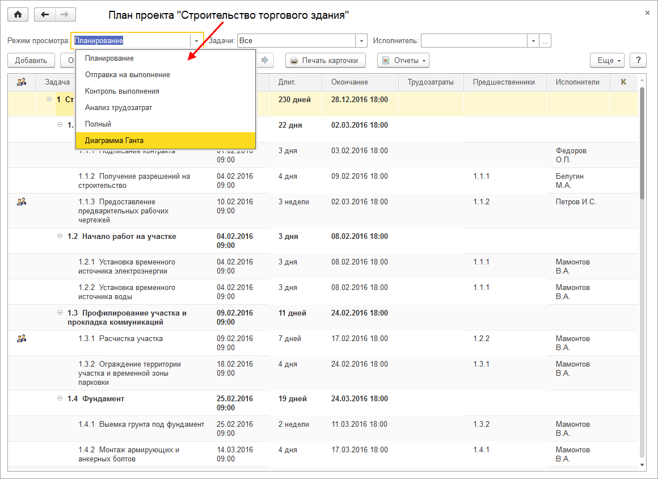The width and height of the screenshot is (658, 479).
Task: Sort by the Окончание column header
Action: [360, 82]
